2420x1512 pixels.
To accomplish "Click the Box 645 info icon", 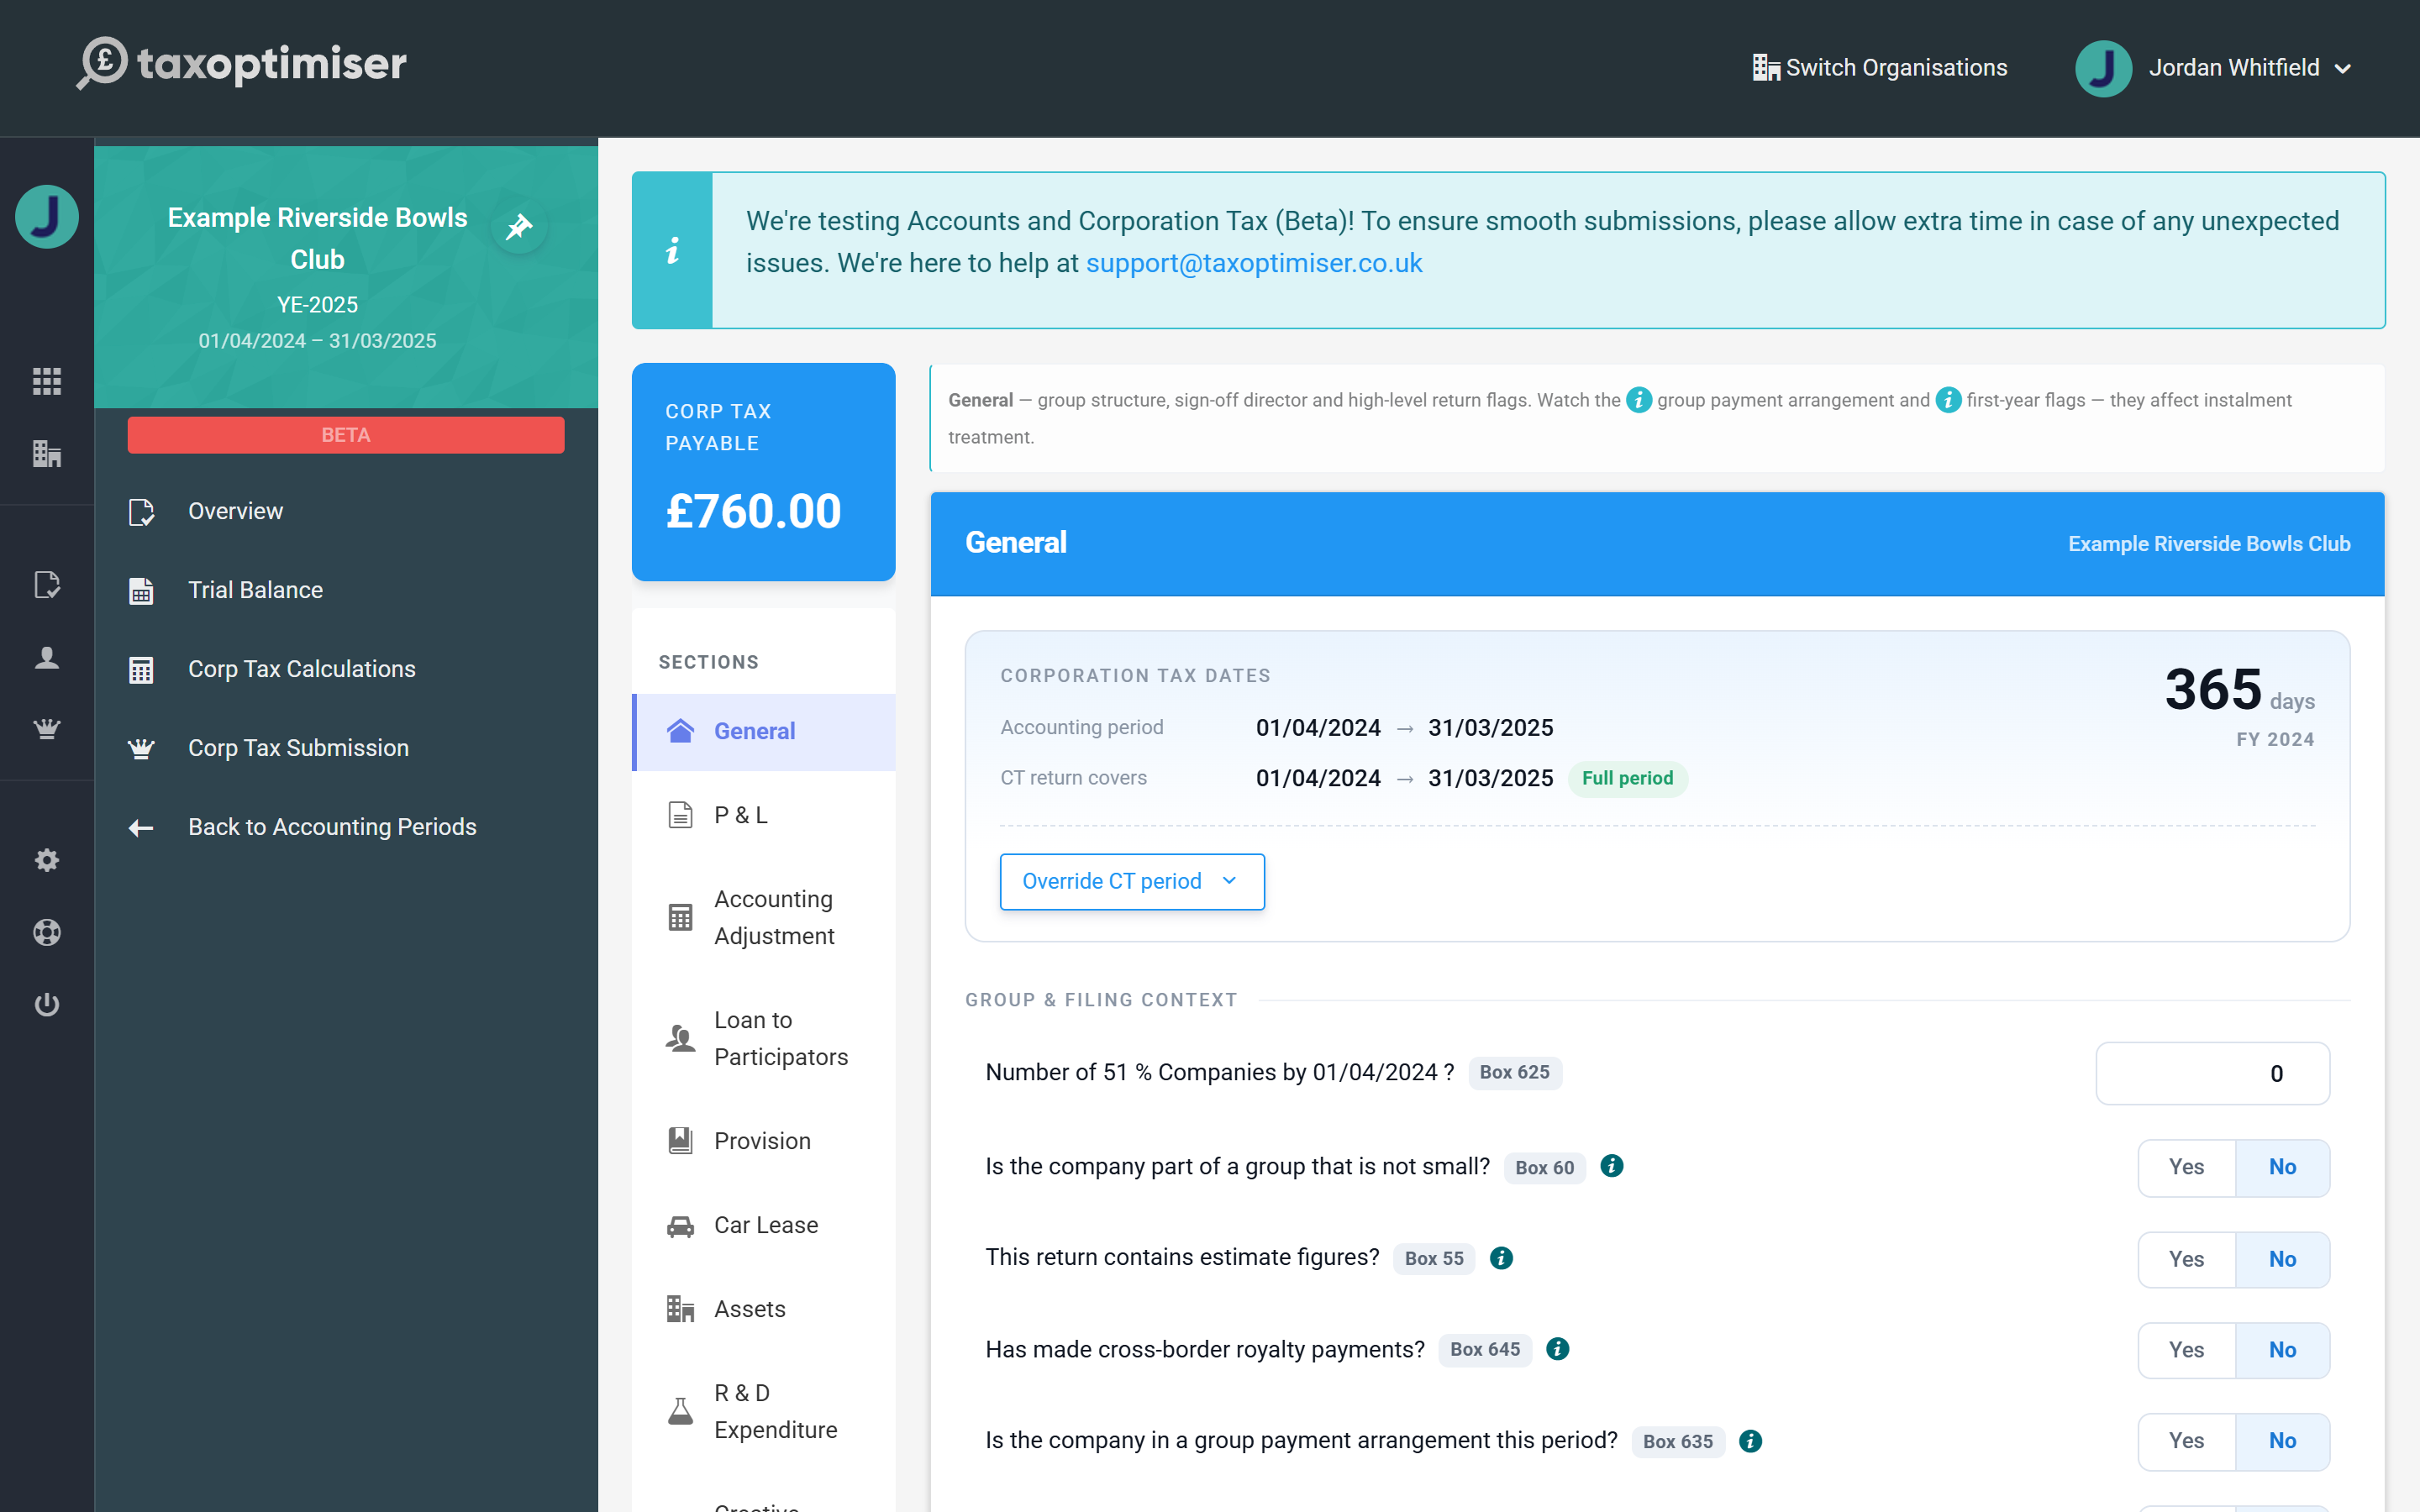I will (x=1557, y=1349).
